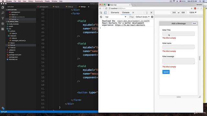
Task: Open the Chrome three-dot menu
Action: click(x=201, y=8)
